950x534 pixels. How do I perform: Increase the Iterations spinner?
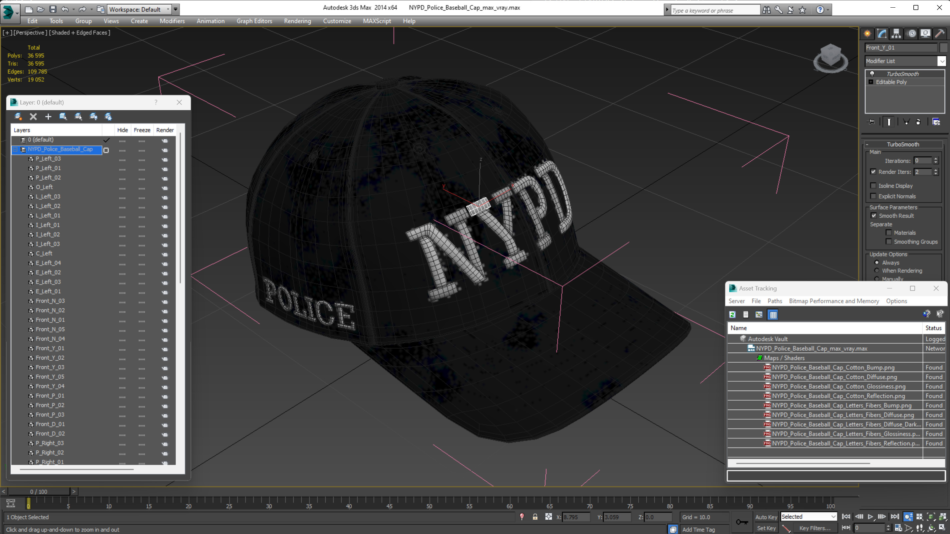pyautogui.click(x=936, y=159)
